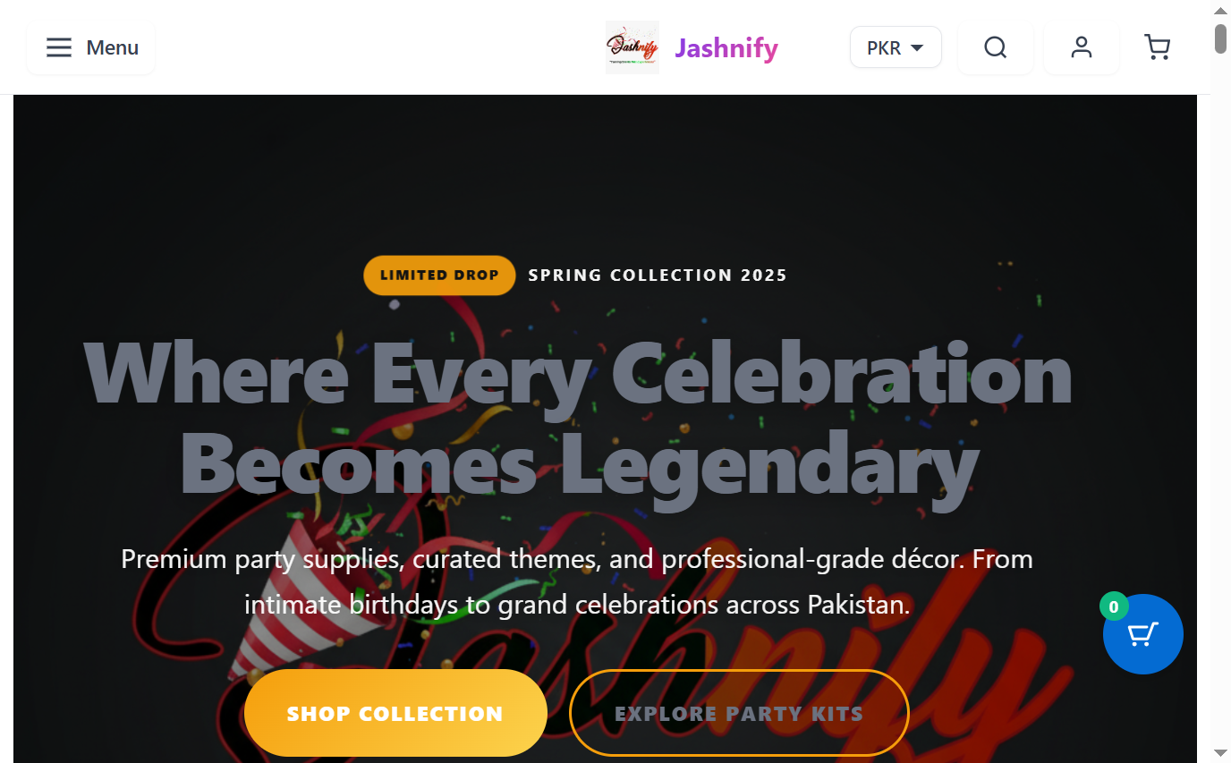Screen dimensions: 1231x763
Task: Click the Spring Collection 2025 label
Action: point(658,276)
